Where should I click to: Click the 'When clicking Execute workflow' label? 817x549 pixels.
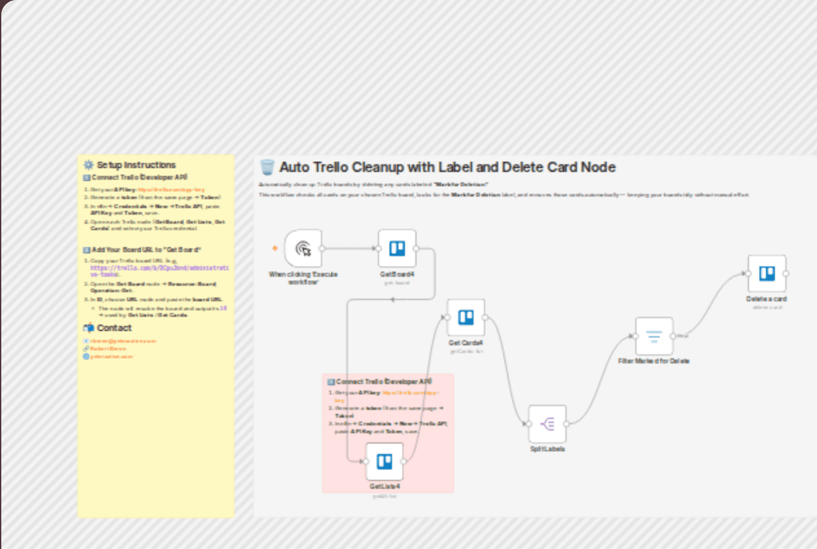click(x=303, y=278)
